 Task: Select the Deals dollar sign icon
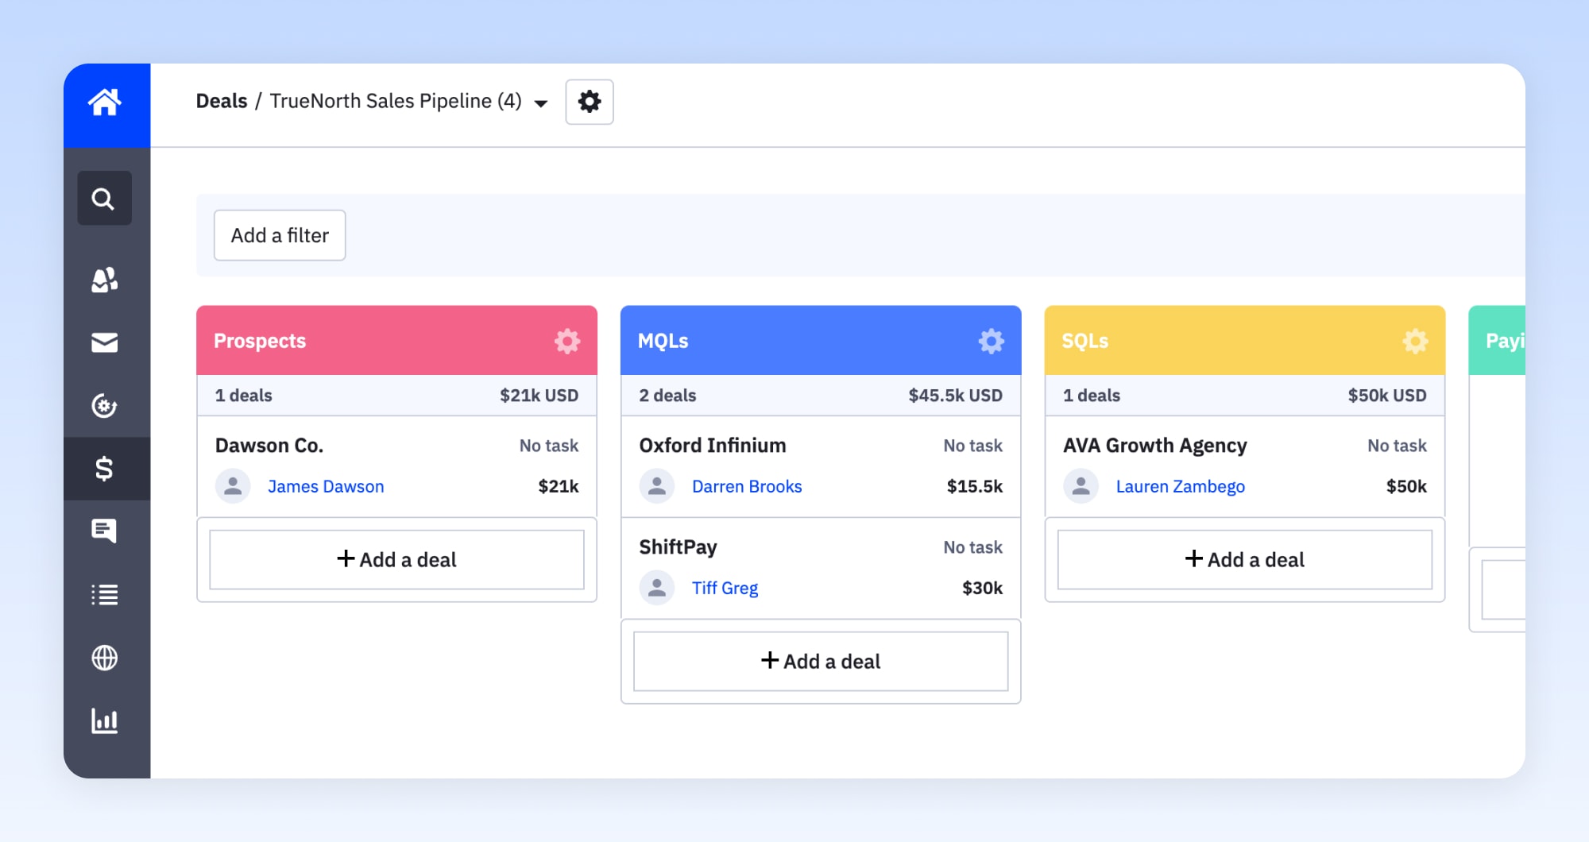tap(104, 469)
